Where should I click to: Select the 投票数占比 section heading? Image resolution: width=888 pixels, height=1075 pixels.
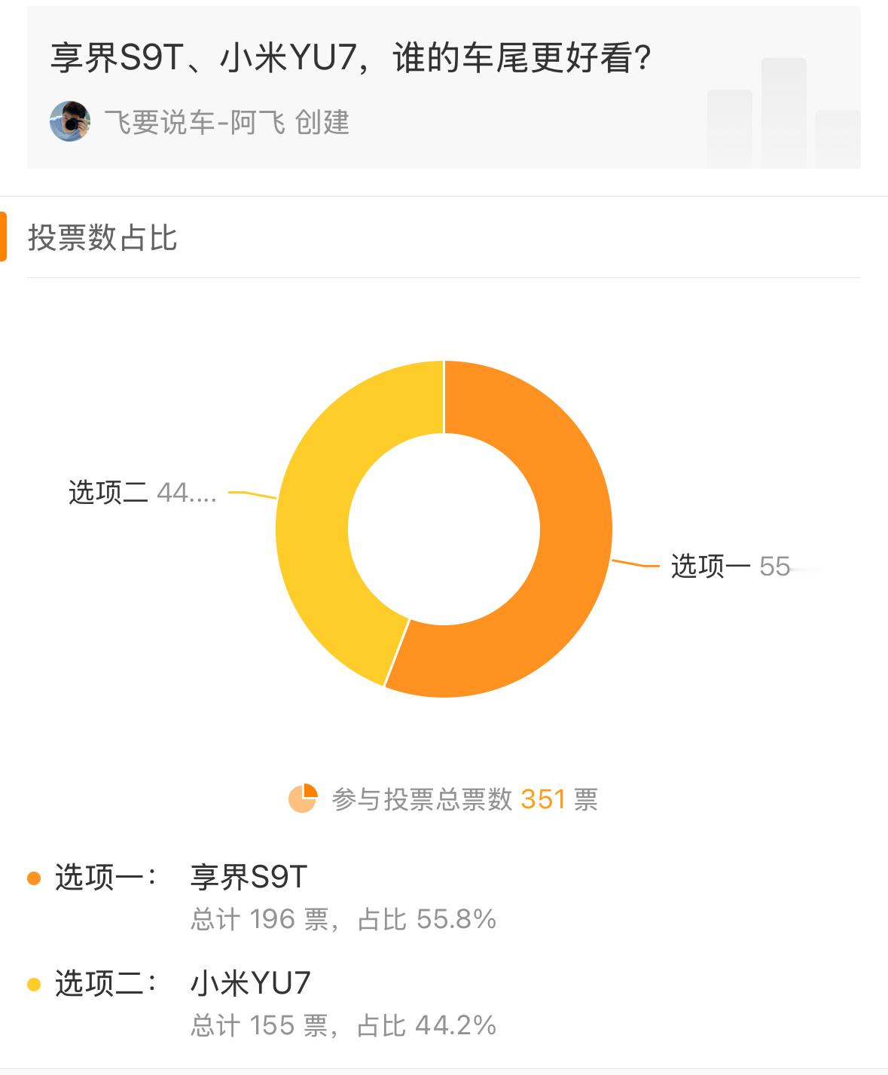pos(102,238)
